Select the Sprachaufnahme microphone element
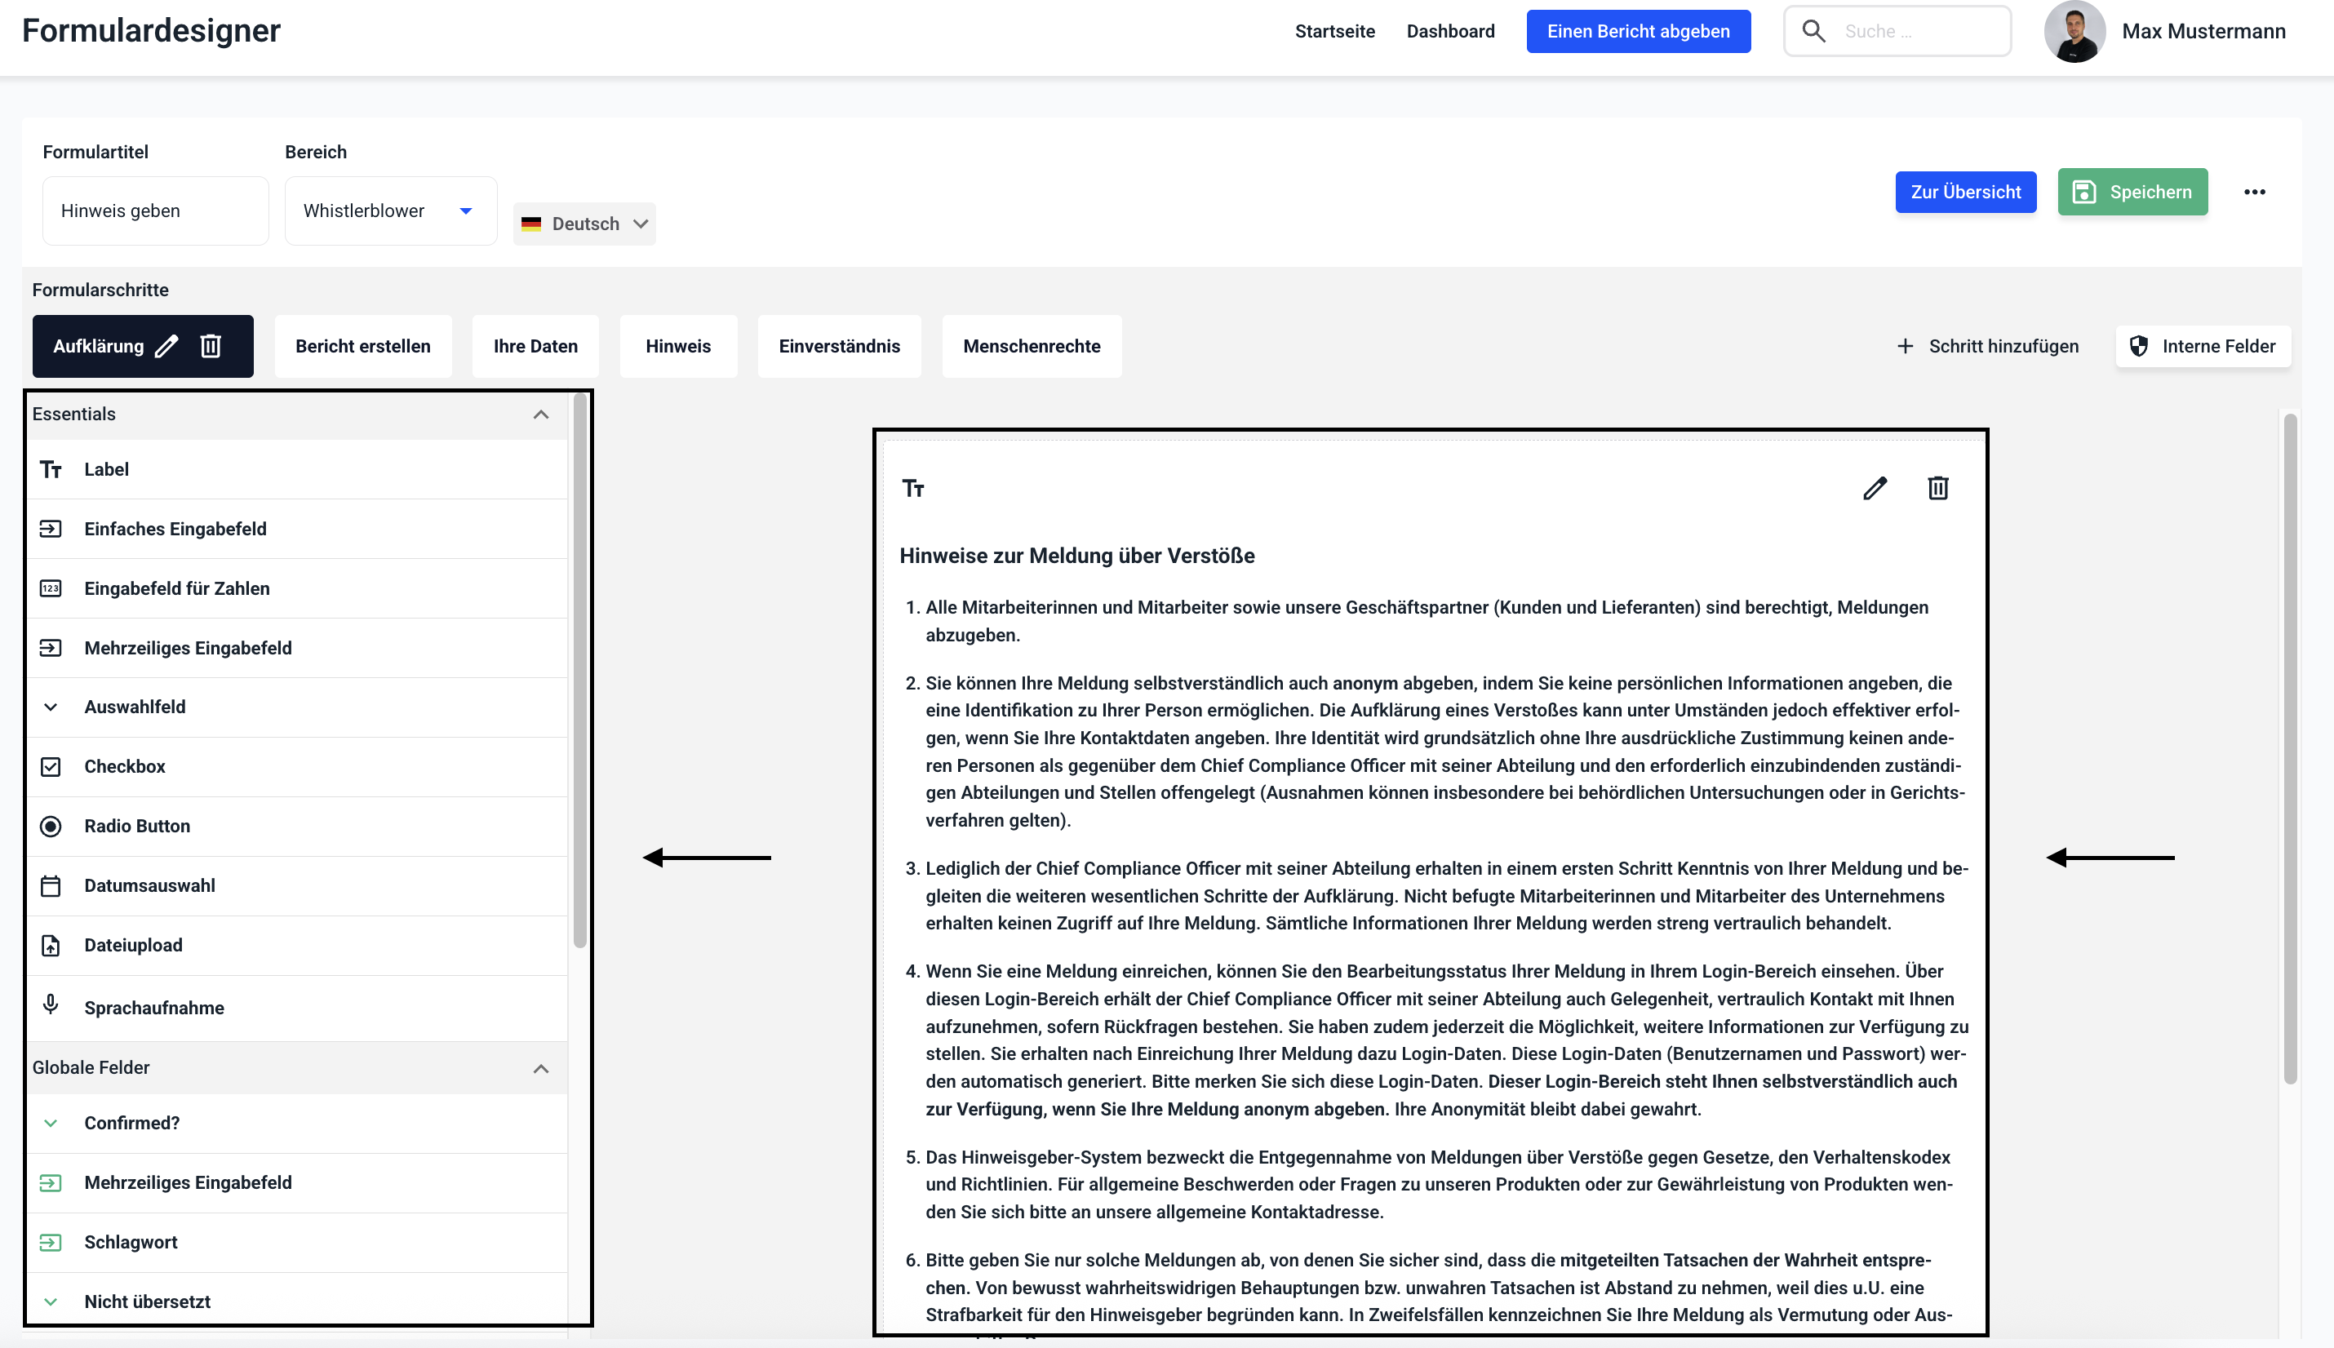2334x1348 pixels. click(153, 1007)
